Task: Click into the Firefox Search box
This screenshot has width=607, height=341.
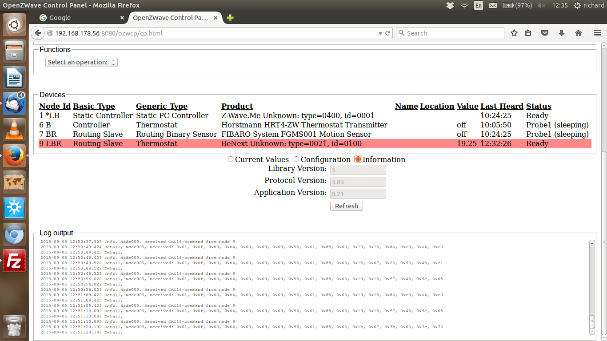Action: (x=450, y=33)
